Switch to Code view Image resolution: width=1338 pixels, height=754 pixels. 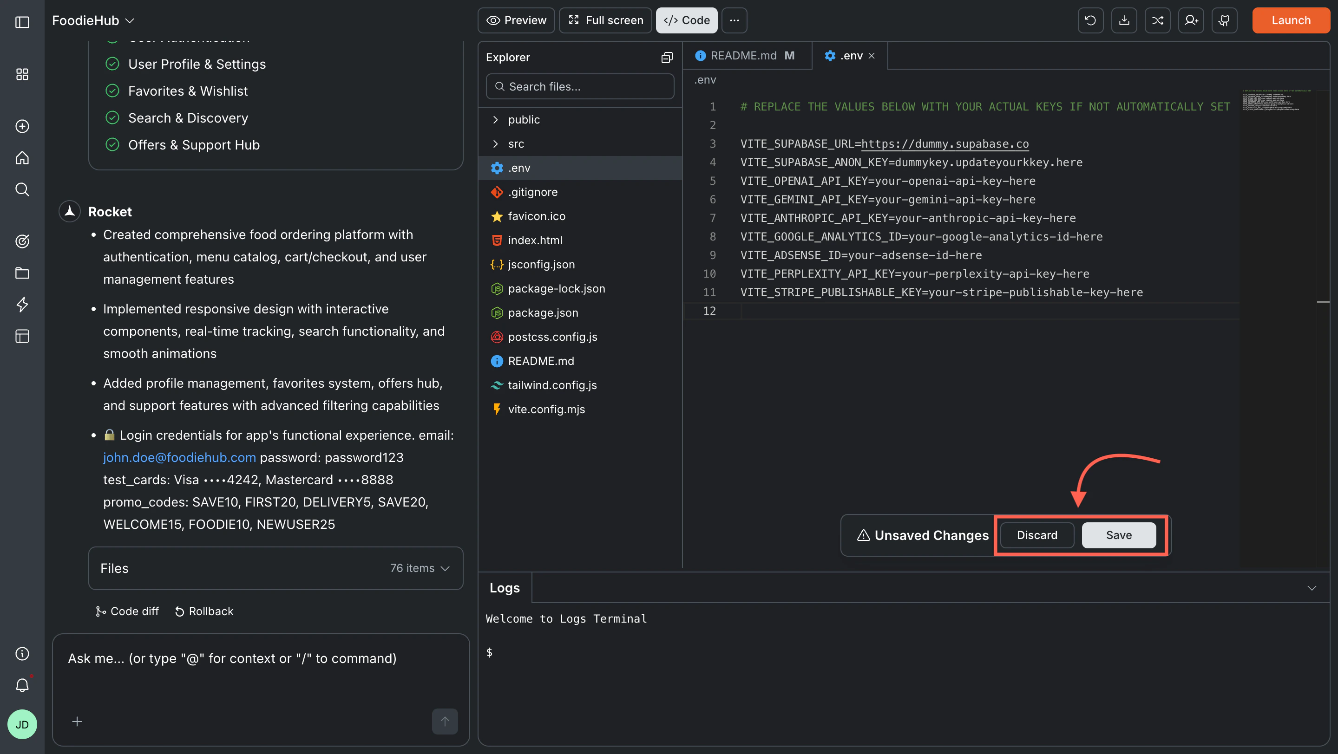(686, 20)
